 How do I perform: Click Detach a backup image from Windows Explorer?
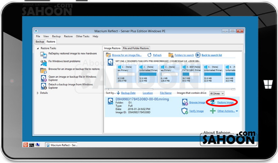(71, 86)
